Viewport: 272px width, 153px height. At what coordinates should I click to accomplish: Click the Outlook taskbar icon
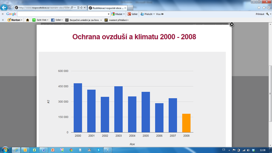point(25,150)
